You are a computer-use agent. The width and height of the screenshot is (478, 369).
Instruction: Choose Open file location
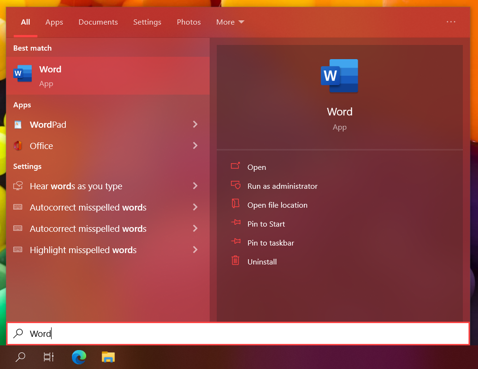point(277,205)
